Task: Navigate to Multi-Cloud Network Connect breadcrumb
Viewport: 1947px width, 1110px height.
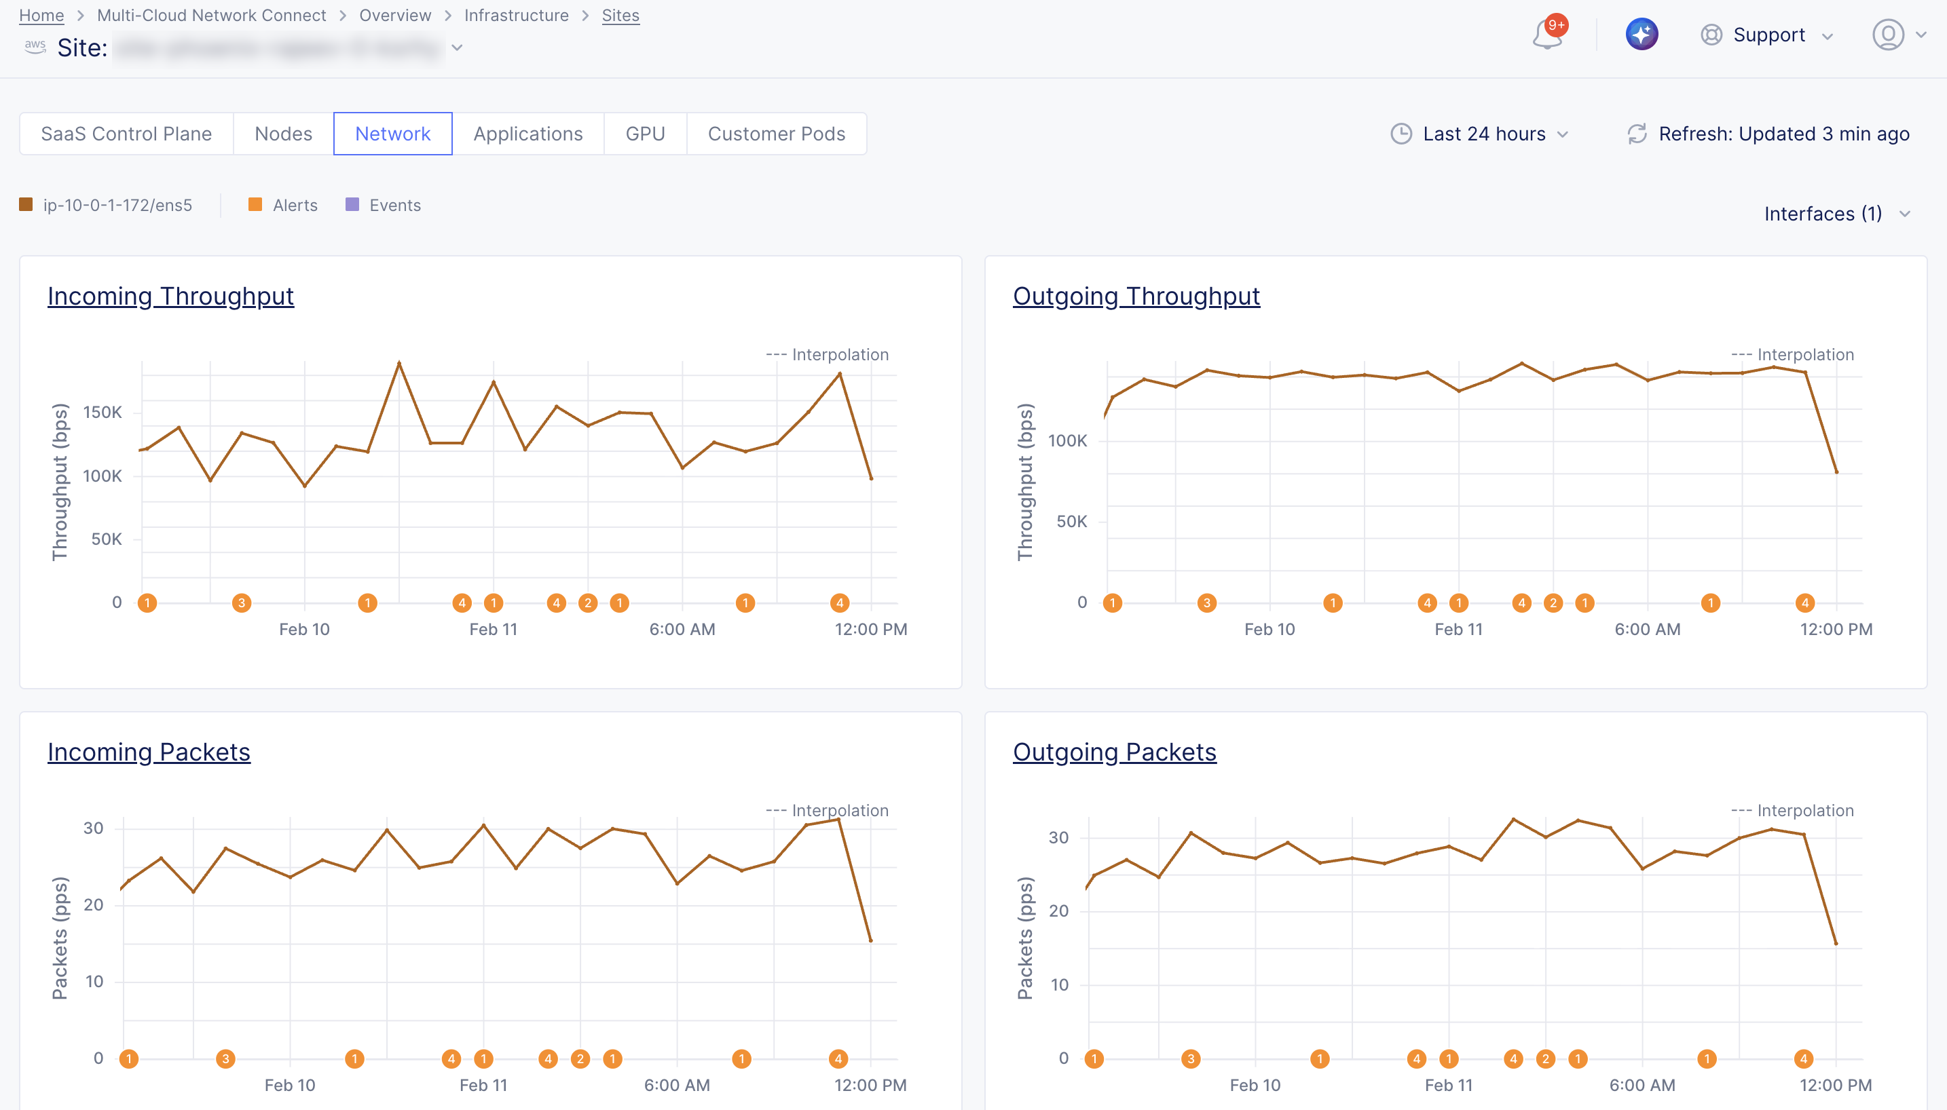Action: (211, 14)
